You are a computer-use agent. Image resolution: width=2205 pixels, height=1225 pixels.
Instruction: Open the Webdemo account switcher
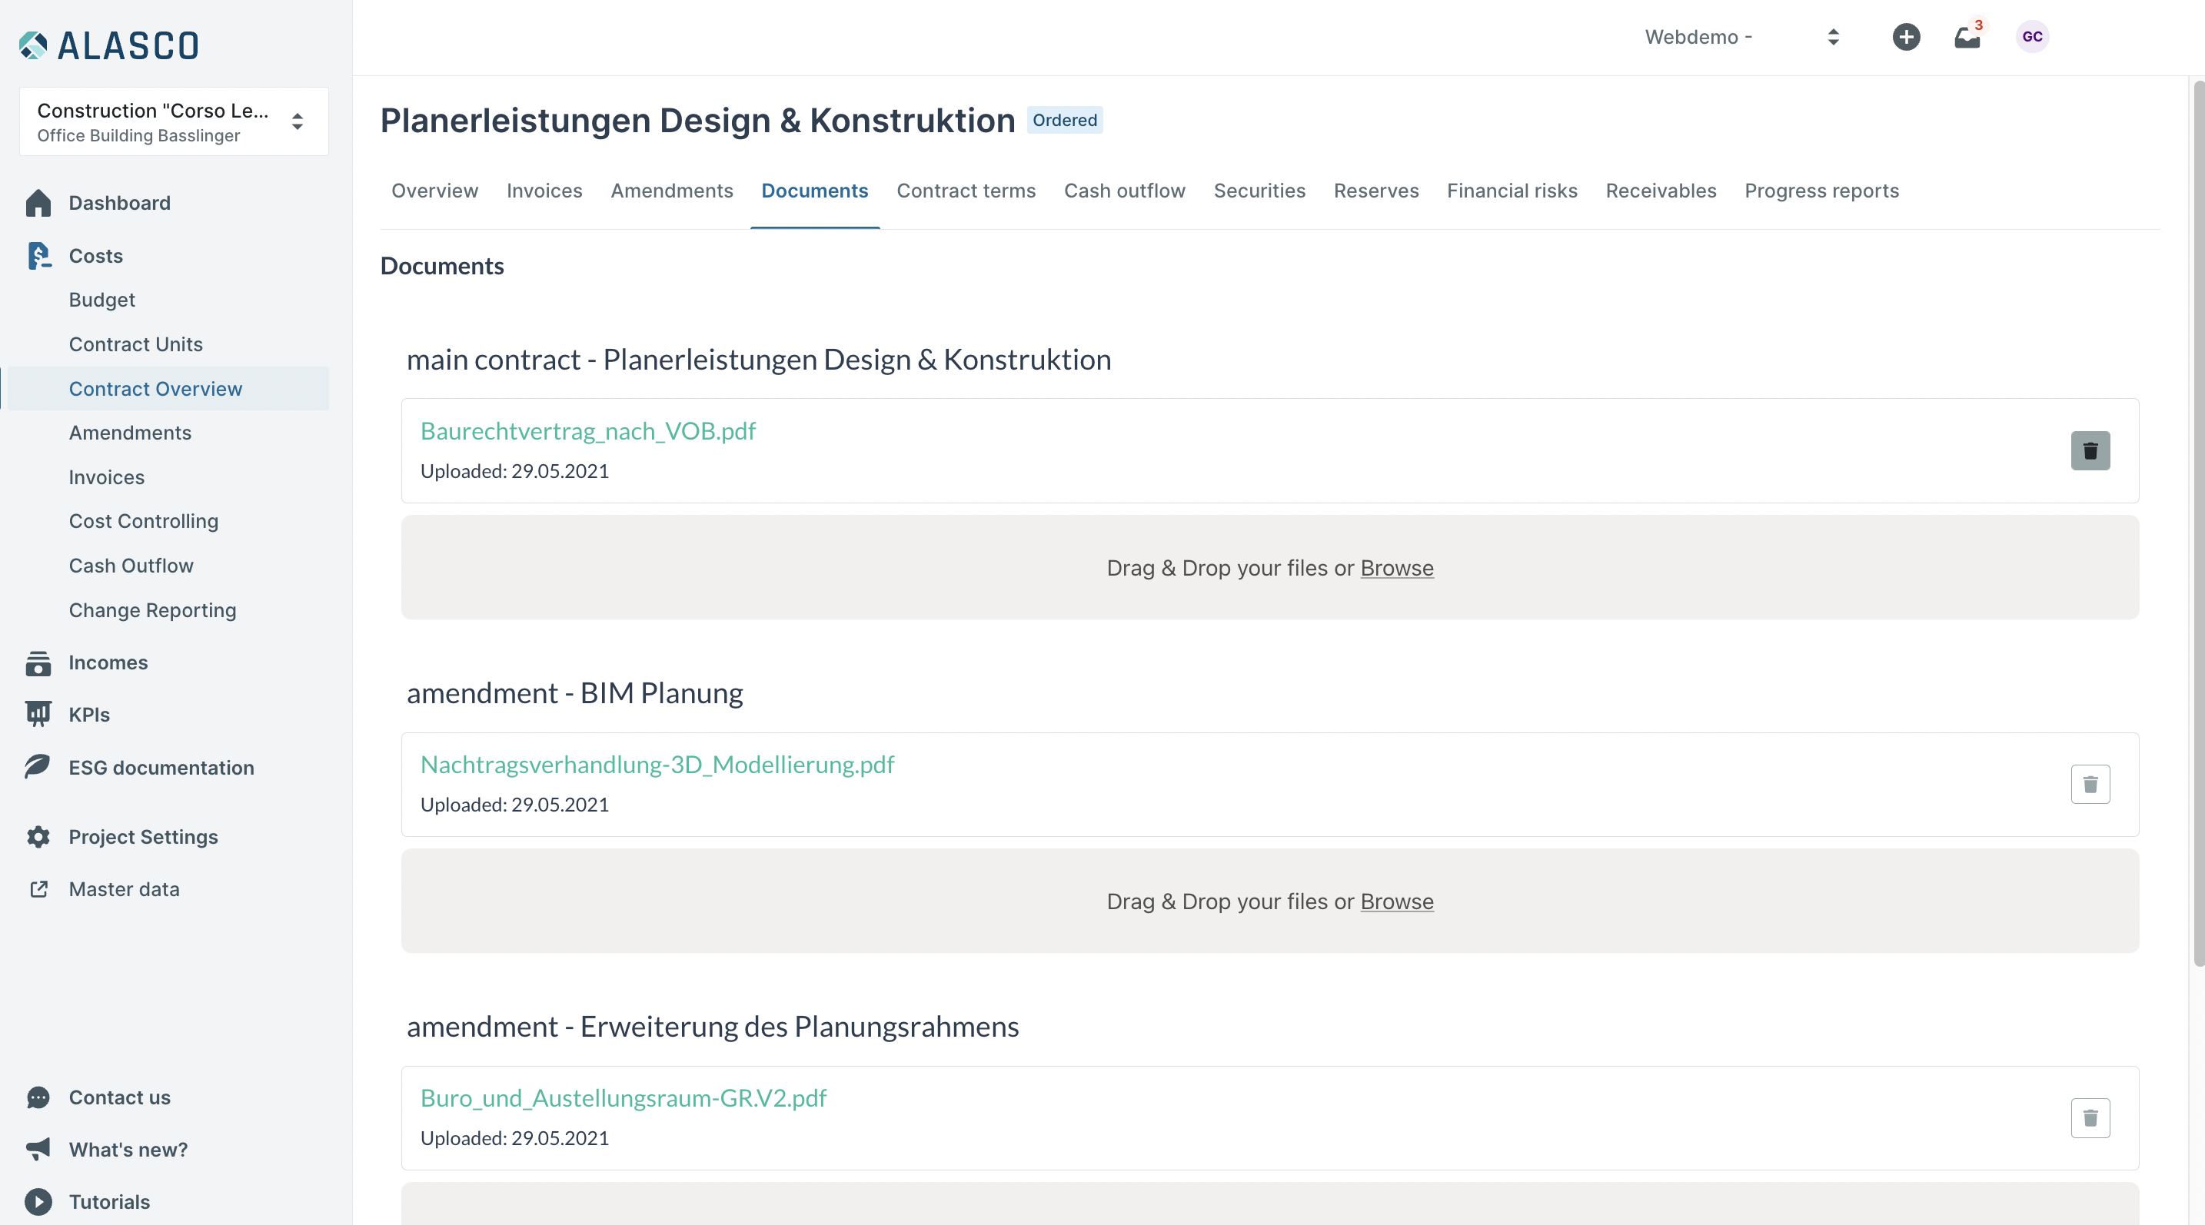pos(1743,37)
